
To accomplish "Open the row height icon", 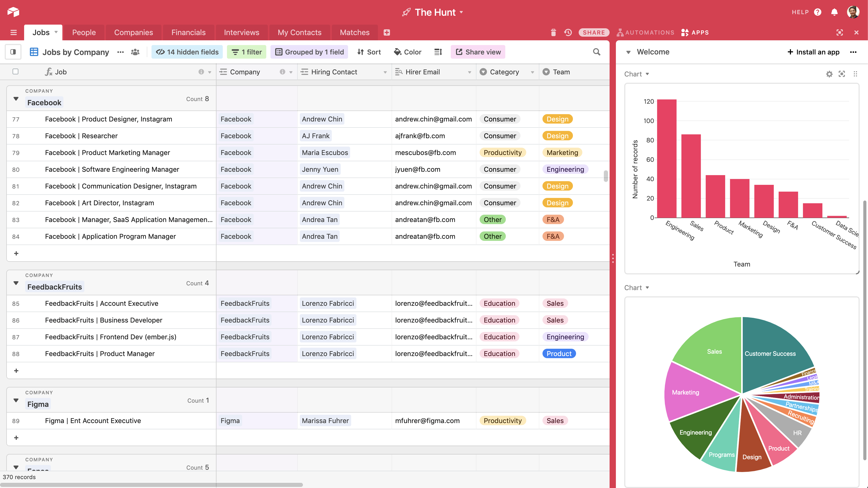I will tap(438, 52).
